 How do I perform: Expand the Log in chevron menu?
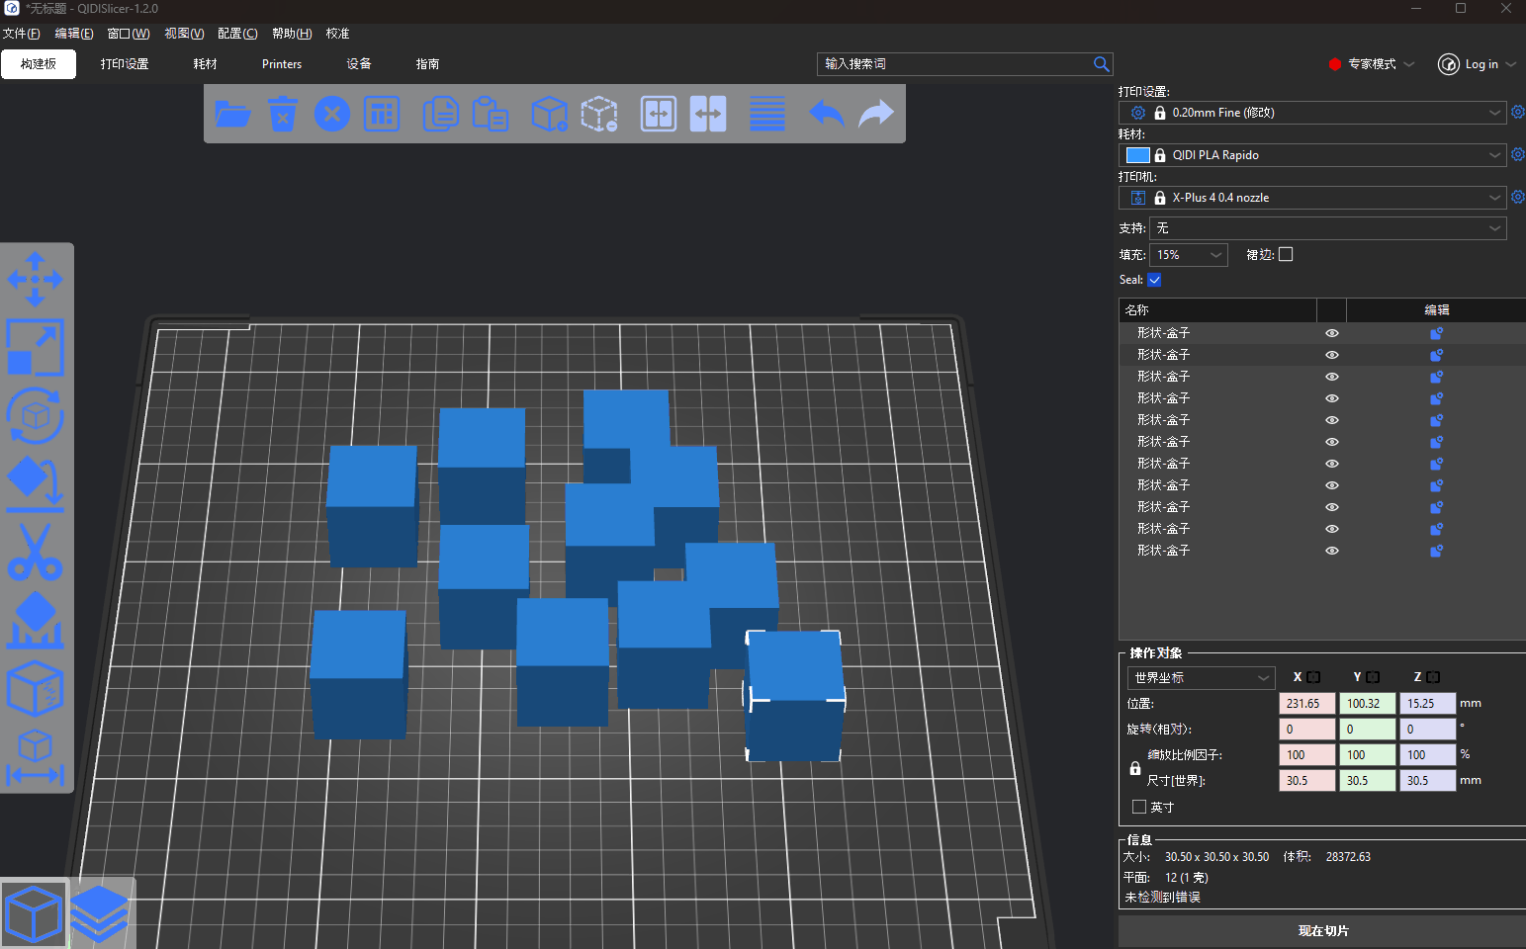pos(1511,64)
